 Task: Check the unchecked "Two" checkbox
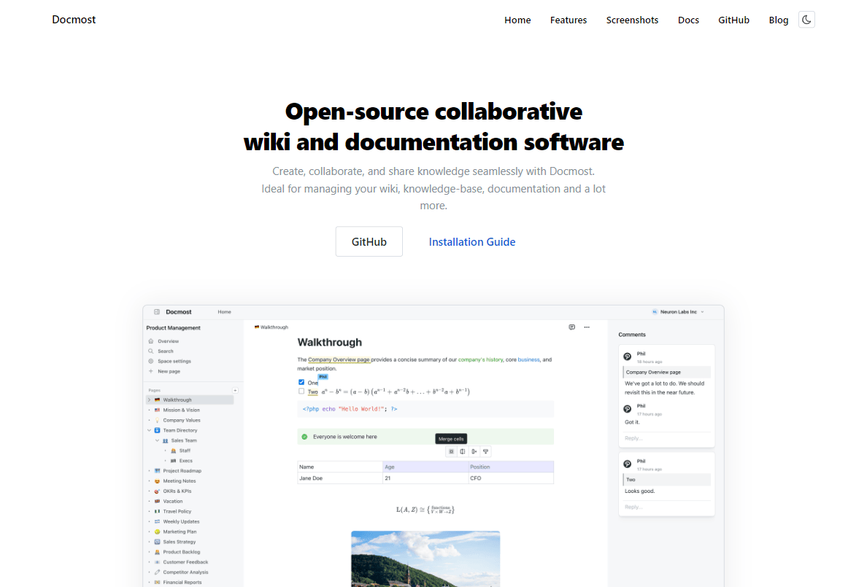(x=301, y=392)
